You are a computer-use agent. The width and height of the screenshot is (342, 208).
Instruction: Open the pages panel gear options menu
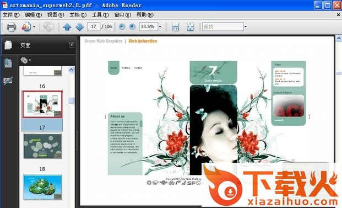click(25, 60)
